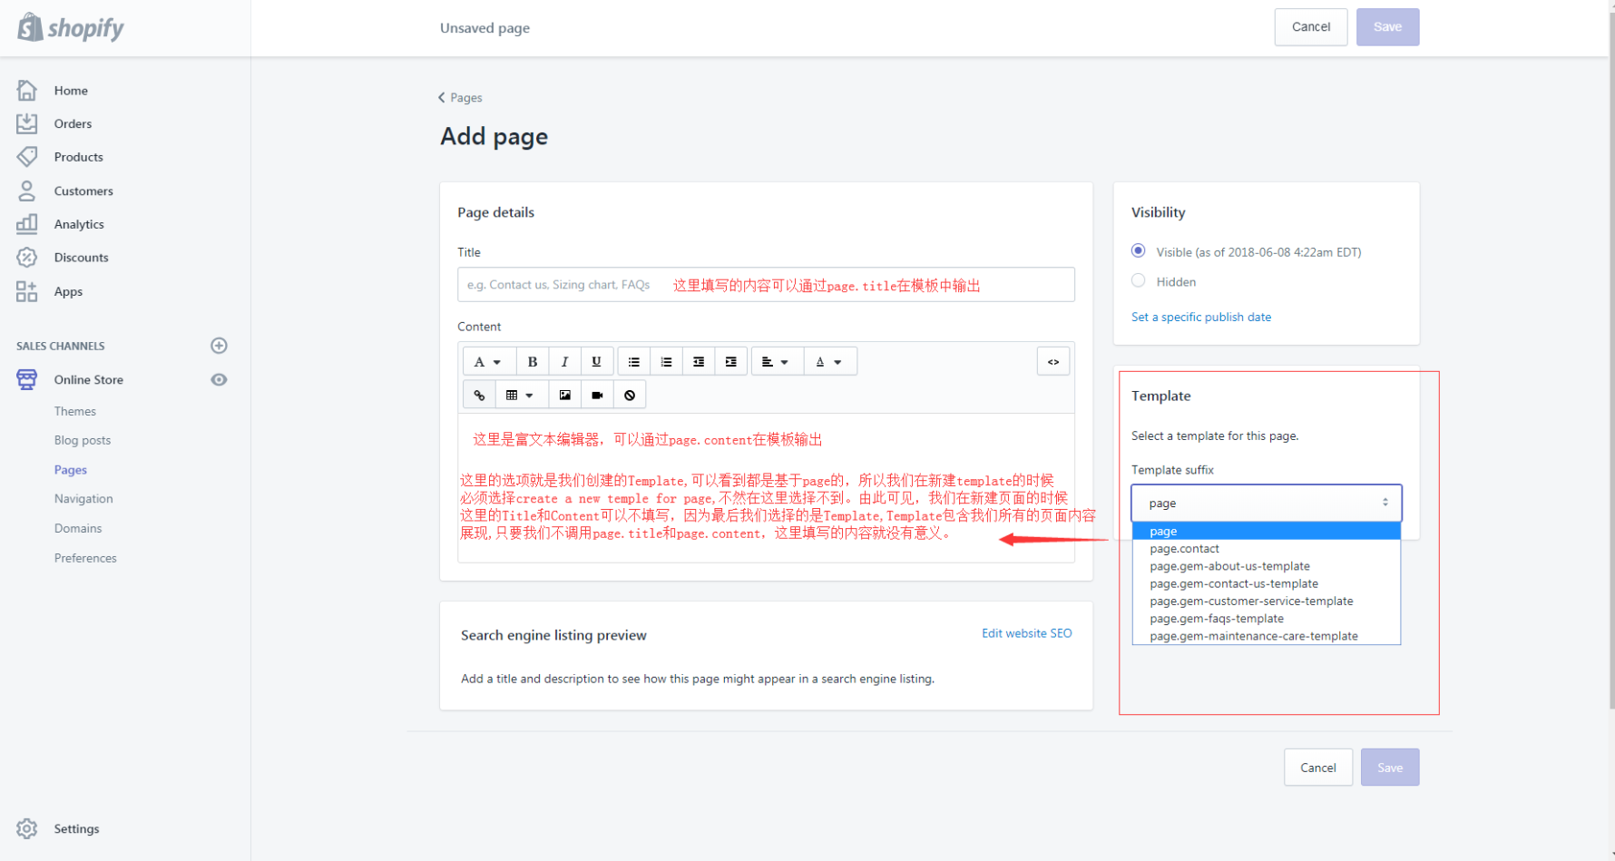Clear formatting in the editor
The width and height of the screenshot is (1615, 861).
pos(630,395)
